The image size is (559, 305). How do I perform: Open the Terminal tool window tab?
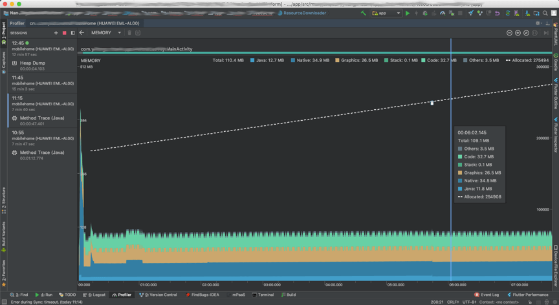tap(263, 295)
